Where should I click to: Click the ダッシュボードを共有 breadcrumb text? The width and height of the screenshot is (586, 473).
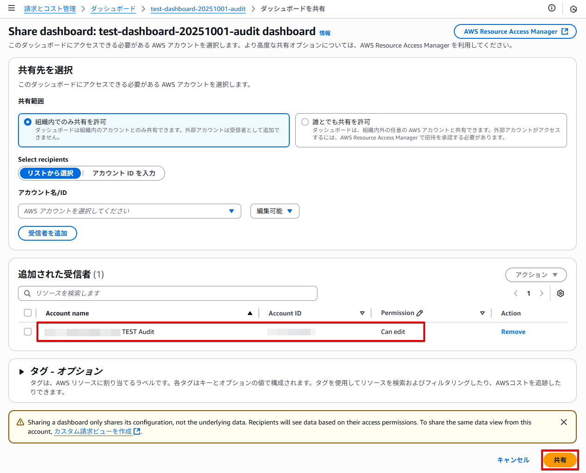293,9
